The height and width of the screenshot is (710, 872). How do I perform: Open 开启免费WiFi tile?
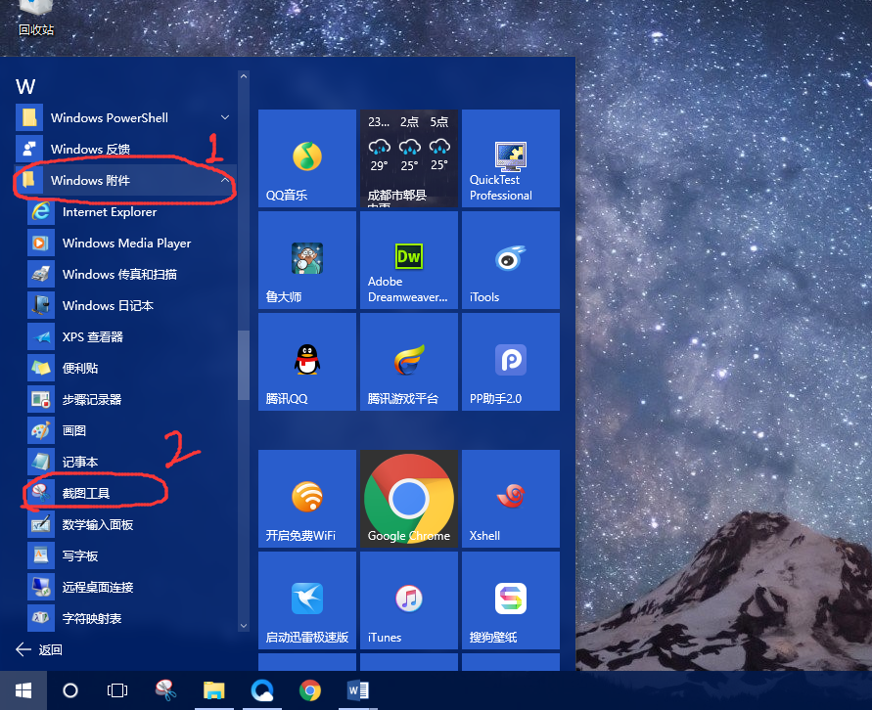(307, 499)
